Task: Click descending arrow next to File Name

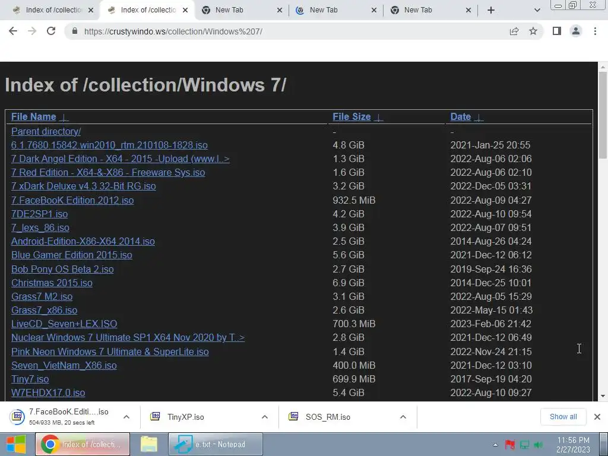Action: 64,117
